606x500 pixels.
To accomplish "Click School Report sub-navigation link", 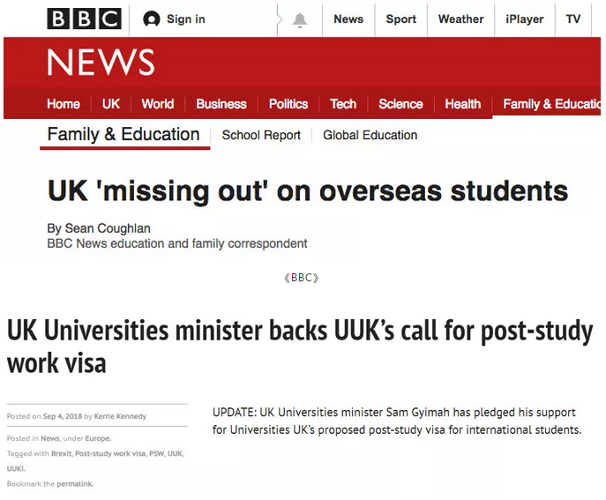I will pos(261,136).
